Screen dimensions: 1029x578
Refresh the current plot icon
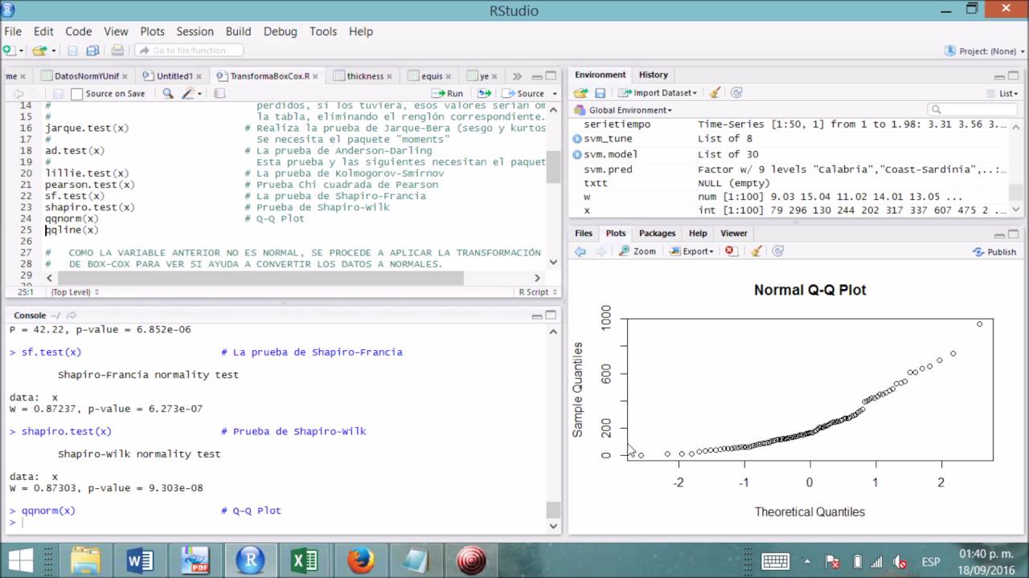[777, 251]
